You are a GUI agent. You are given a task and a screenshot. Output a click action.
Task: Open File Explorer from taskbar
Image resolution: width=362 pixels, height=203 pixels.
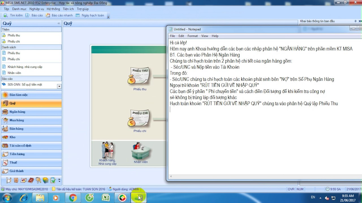point(40,198)
